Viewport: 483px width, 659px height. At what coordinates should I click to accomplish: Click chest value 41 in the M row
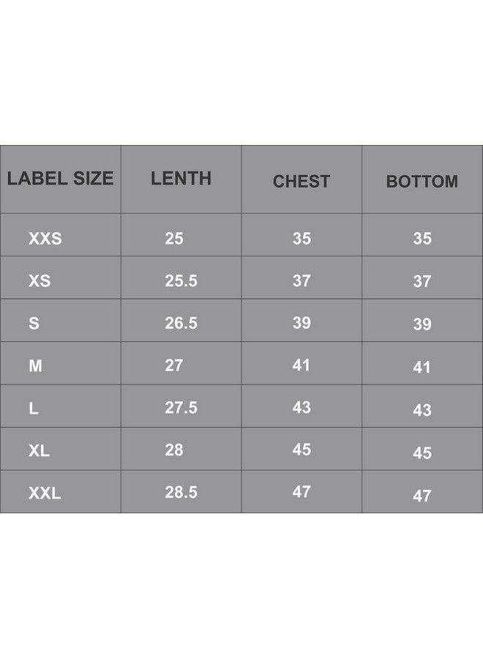[302, 365]
